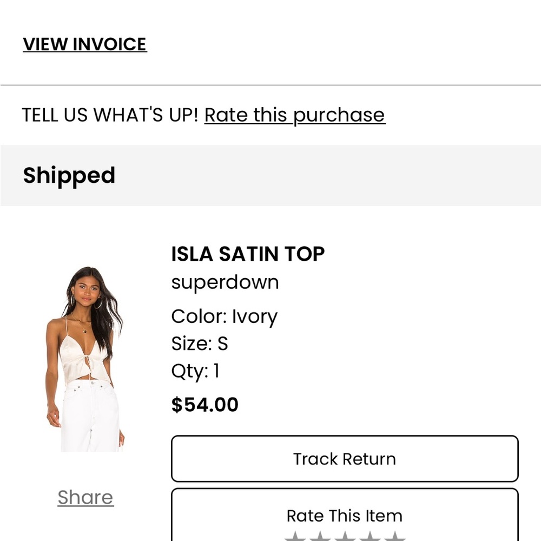Share the Isla Satin Top item

(85, 497)
